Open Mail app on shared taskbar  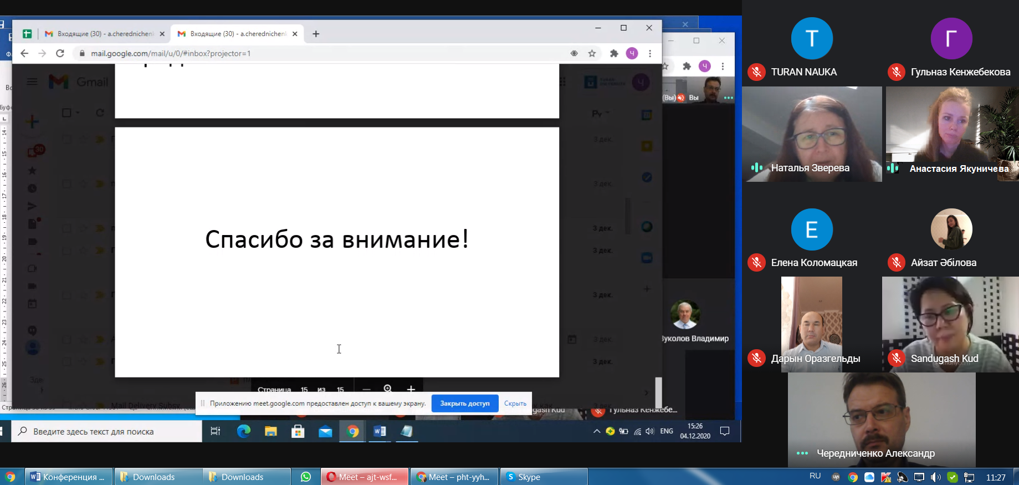point(325,431)
